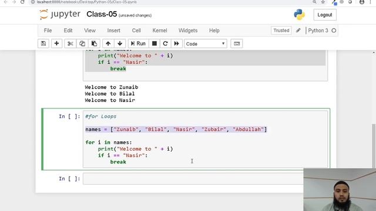Insert a cell below with plus icon
The width and height of the screenshot is (376, 211).
pyautogui.click(x=56, y=43)
